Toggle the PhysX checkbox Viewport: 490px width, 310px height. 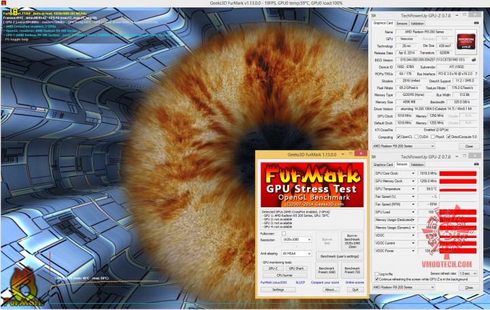pos(433,137)
